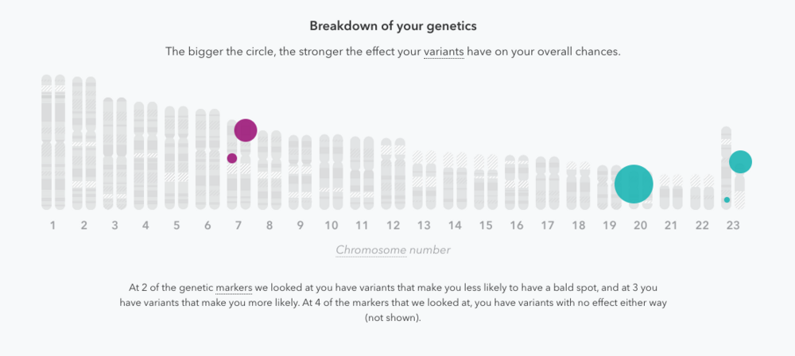Select the small purple circle on chromosome 7
The image size is (795, 356).
[x=231, y=158]
